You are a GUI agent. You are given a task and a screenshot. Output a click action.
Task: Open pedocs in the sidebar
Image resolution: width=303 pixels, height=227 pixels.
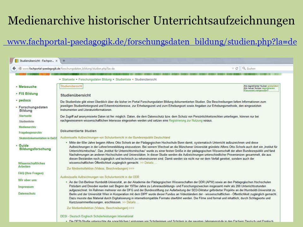click(x=25, y=100)
